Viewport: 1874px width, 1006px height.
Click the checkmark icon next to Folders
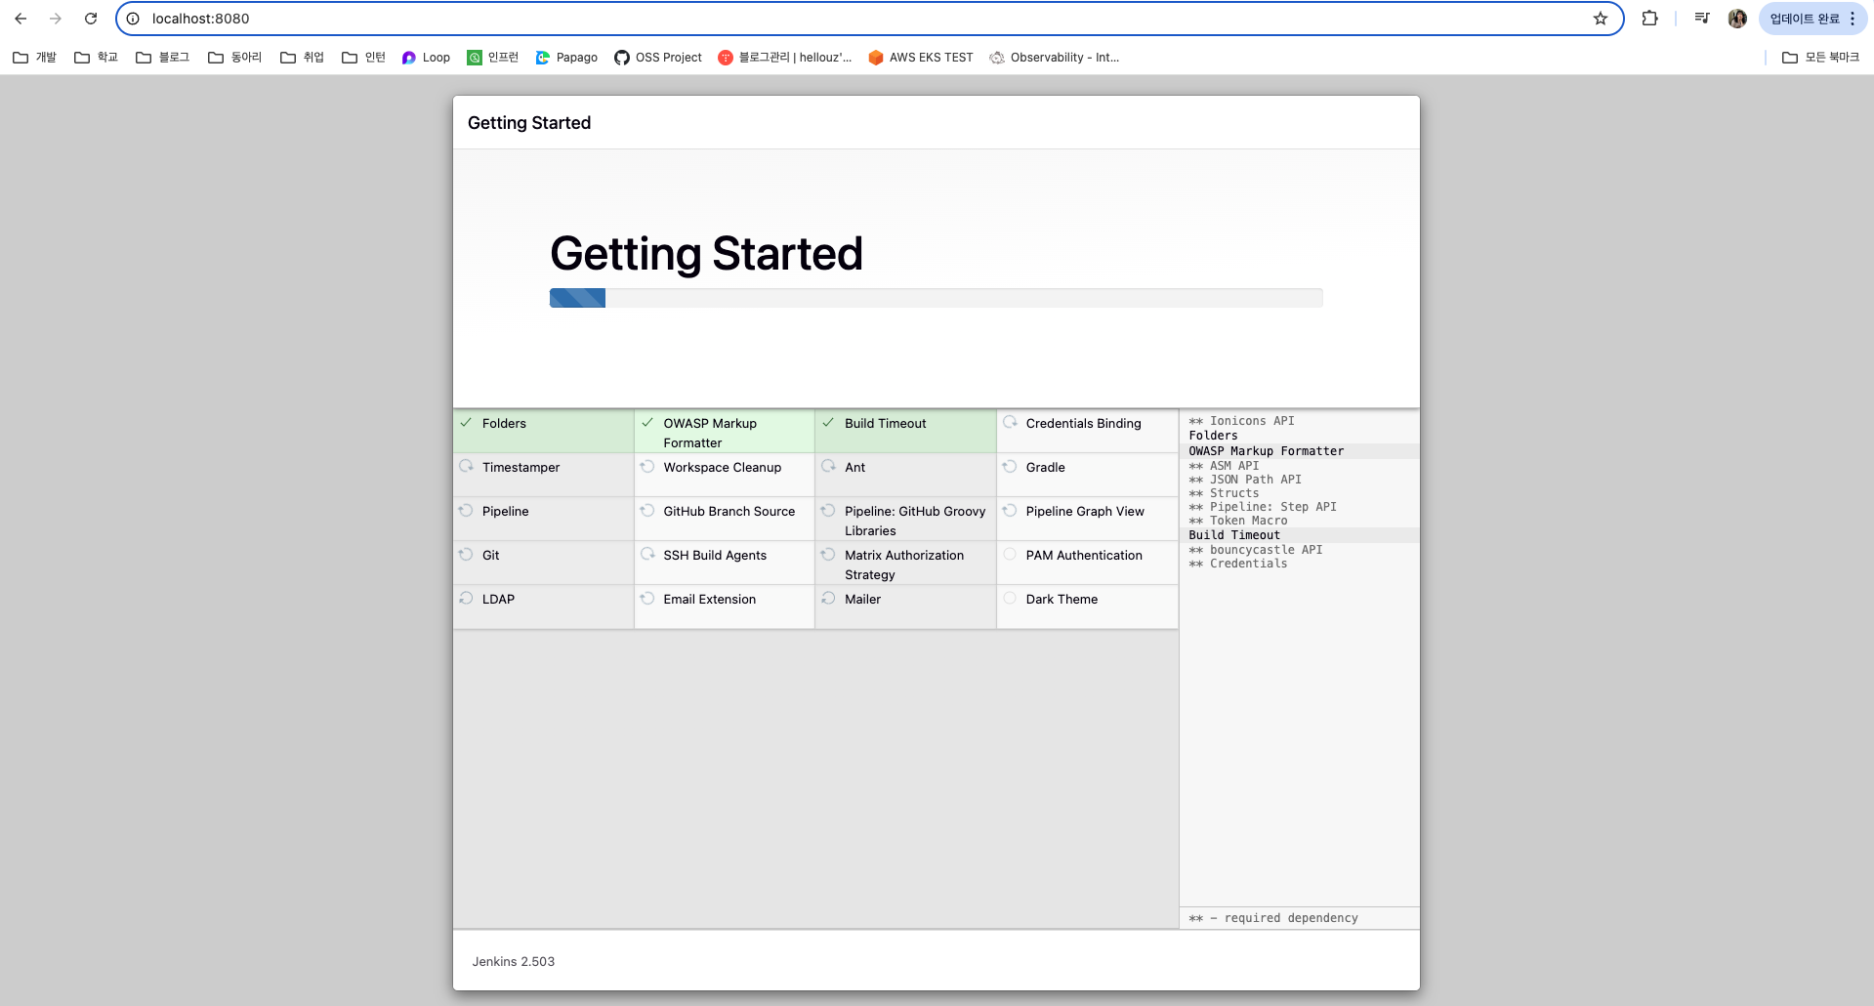click(x=467, y=423)
